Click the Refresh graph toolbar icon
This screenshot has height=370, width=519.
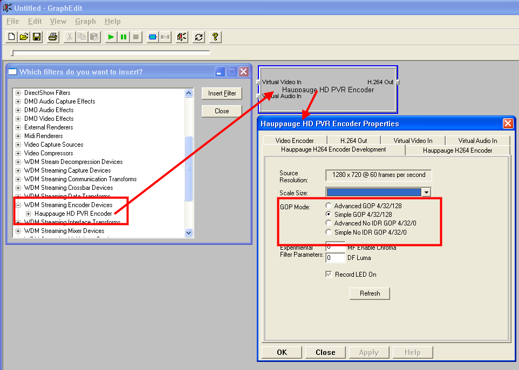click(199, 37)
